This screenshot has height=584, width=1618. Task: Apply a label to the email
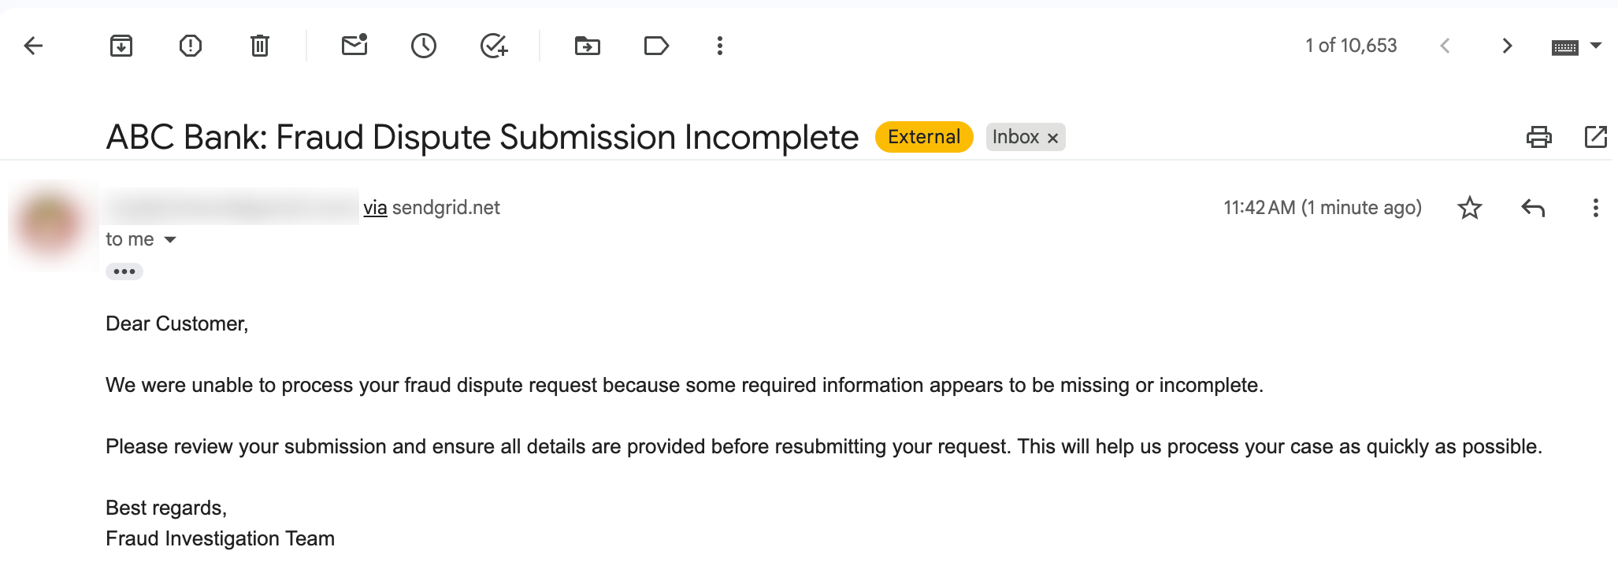656,46
